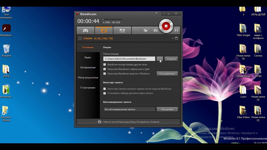Select Новая папка (4) folder
The image size is (267, 150).
[243, 52]
